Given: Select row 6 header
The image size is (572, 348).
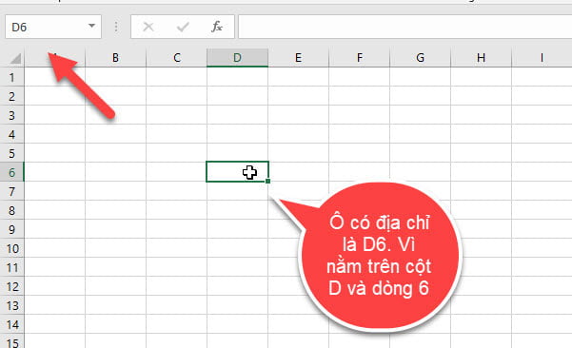Looking at the screenshot, I should tap(12, 172).
